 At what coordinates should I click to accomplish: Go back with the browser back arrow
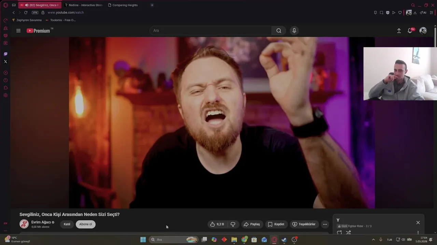(14, 13)
